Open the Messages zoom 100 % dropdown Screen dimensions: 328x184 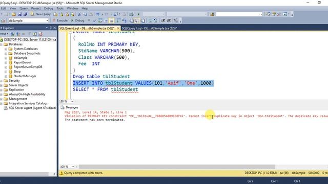click(x=73, y=167)
